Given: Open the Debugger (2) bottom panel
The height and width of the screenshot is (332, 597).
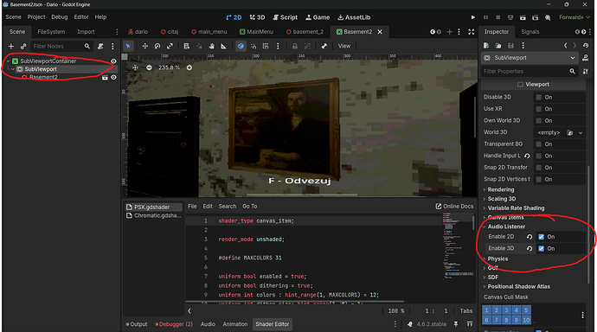Looking at the screenshot, I should coord(174,324).
